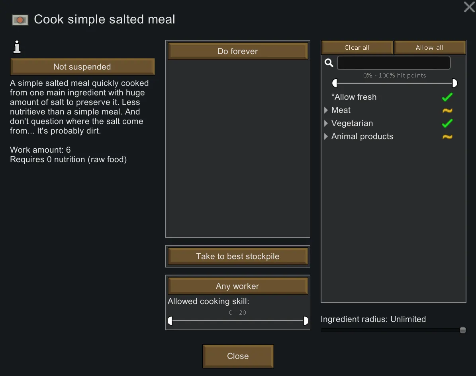The image size is (476, 376).
Task: Expand the Vegetarian category tree
Action: pyautogui.click(x=326, y=123)
